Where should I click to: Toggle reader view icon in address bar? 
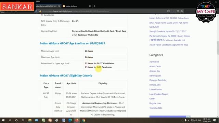168,11
